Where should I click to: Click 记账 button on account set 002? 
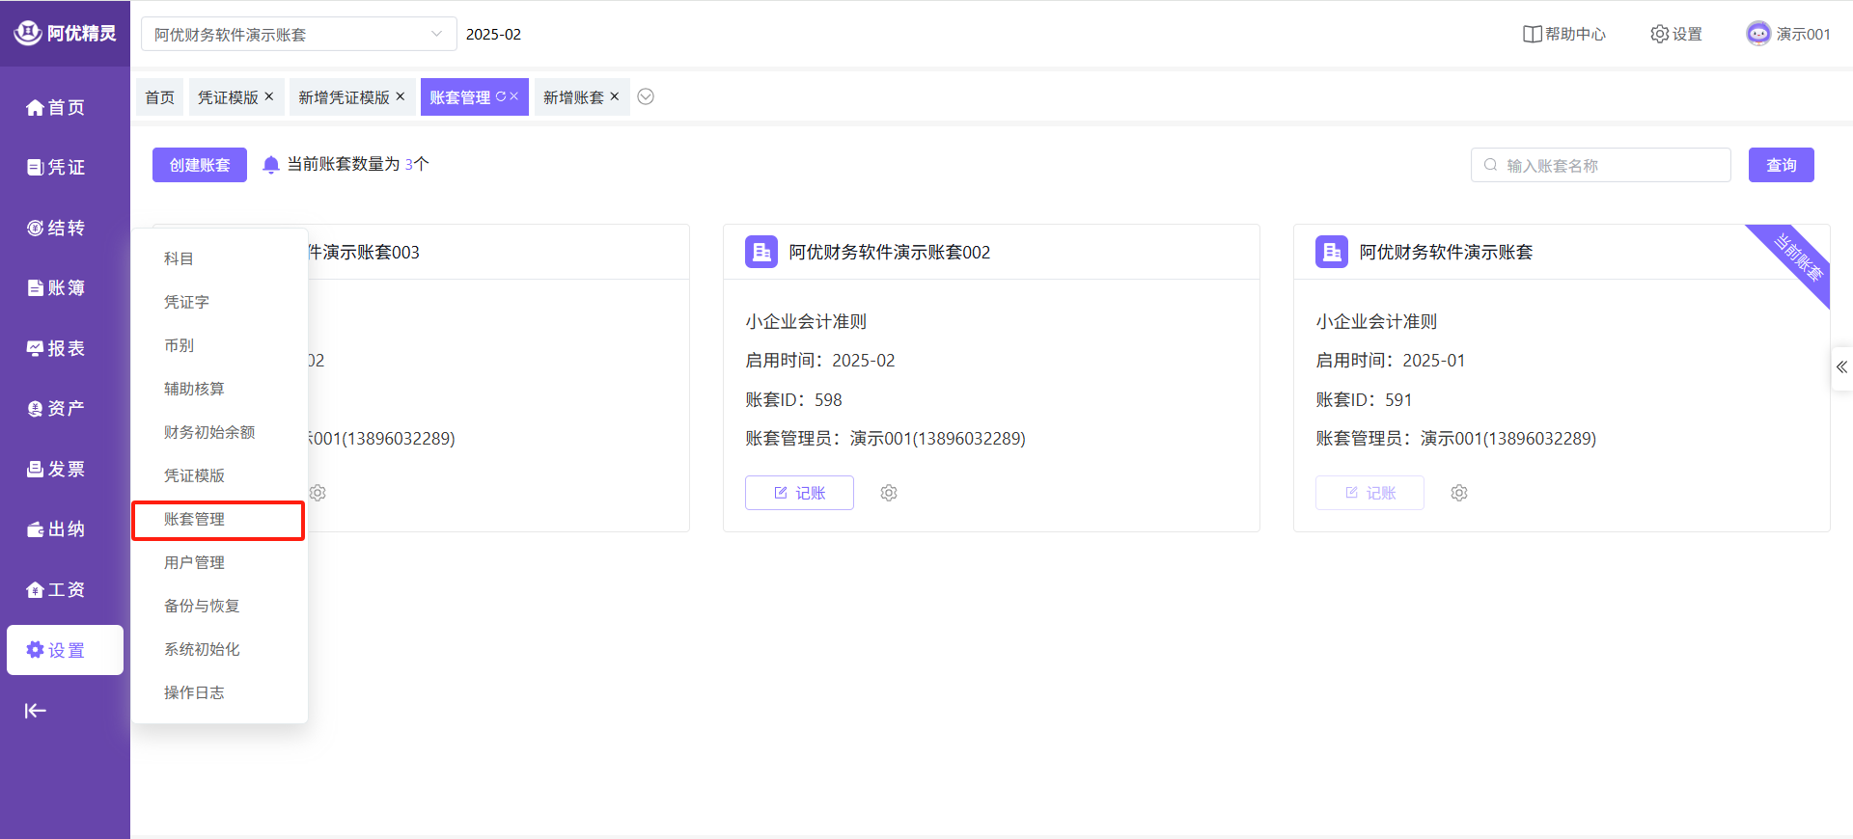click(x=799, y=493)
